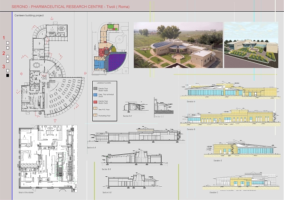Open the aerial photo of the canteen building

pos(178,45)
